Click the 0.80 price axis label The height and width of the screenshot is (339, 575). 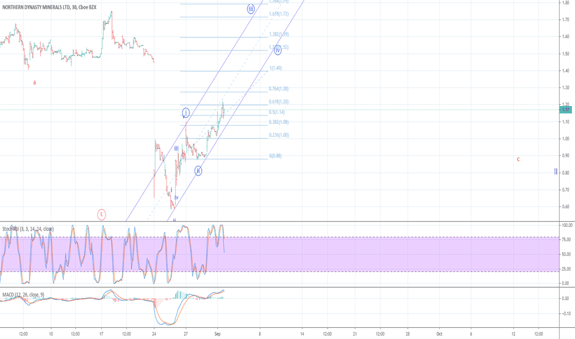tap(566, 173)
